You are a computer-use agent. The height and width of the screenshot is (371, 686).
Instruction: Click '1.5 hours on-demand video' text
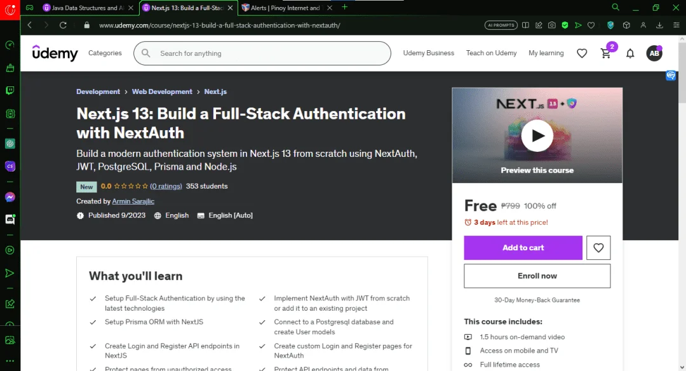pyautogui.click(x=522, y=337)
